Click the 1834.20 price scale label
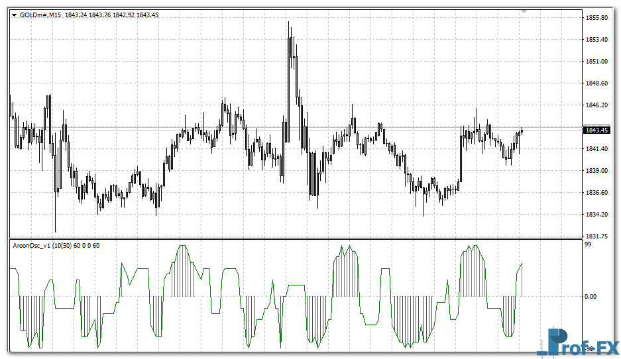Image resolution: width=621 pixels, height=359 pixels. tap(596, 215)
